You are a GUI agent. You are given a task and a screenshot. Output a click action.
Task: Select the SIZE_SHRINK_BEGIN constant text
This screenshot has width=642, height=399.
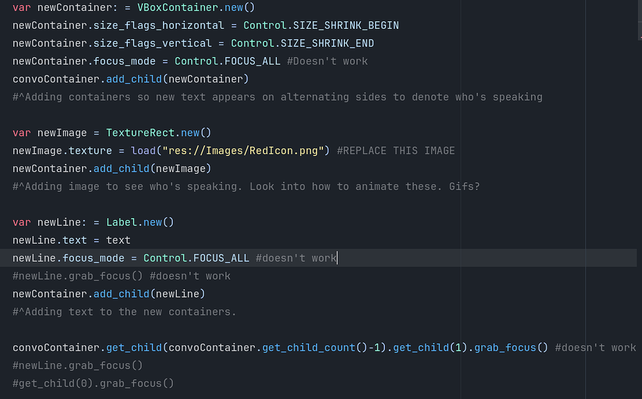(x=345, y=25)
